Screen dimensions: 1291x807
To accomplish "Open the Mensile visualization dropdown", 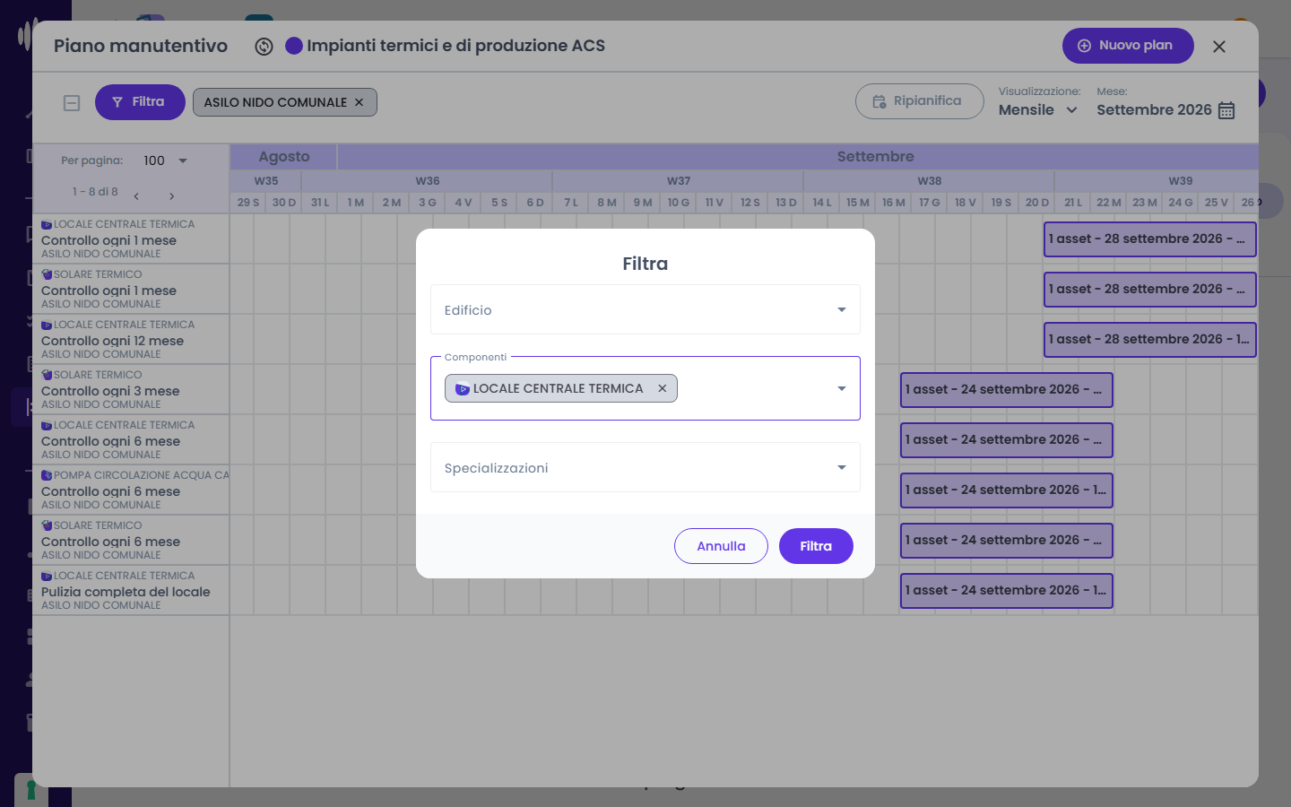I will (x=1038, y=109).
